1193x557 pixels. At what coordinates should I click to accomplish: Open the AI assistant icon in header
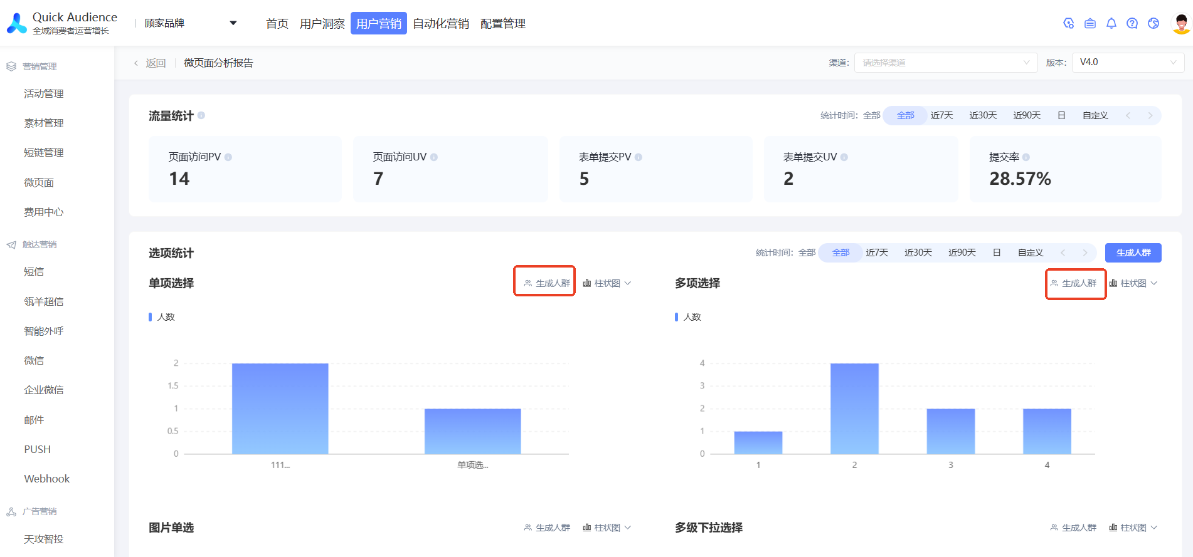(1069, 23)
